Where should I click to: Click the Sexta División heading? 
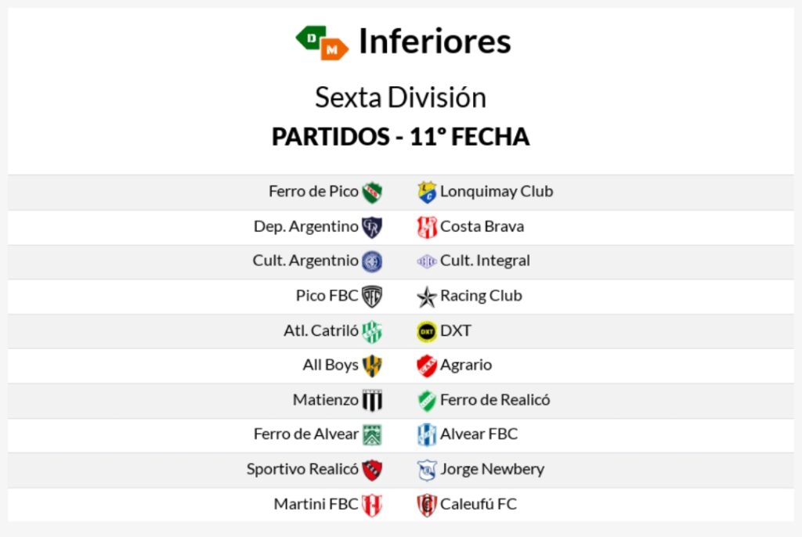(400, 98)
